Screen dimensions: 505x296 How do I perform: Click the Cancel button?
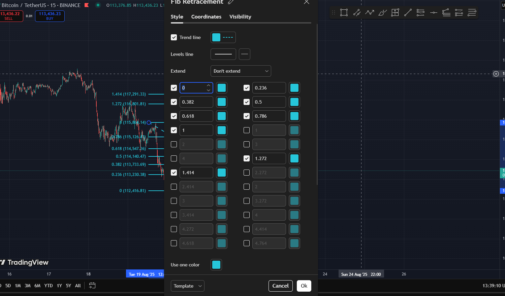coord(281,286)
